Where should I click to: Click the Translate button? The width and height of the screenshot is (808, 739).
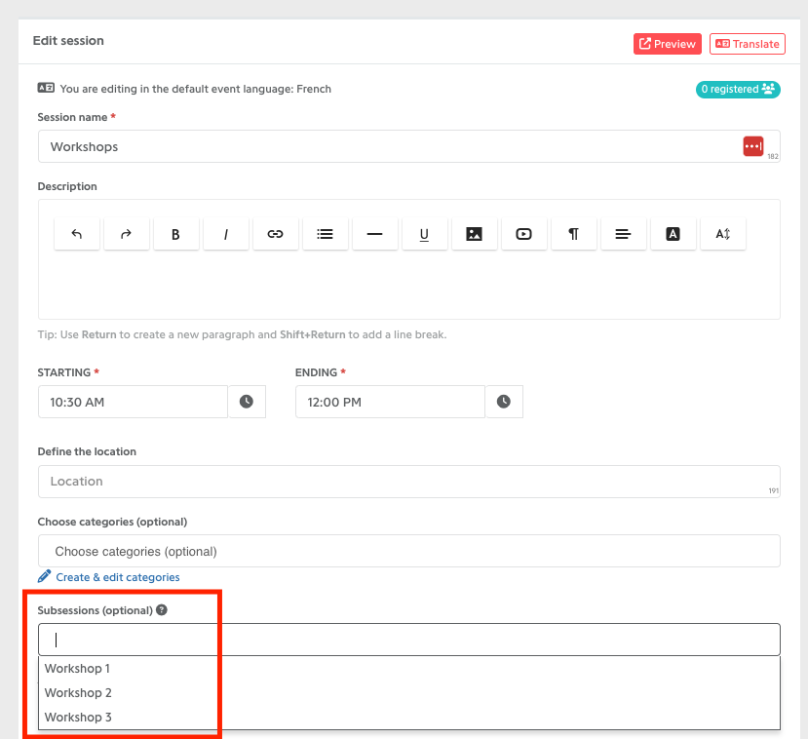[x=748, y=44]
